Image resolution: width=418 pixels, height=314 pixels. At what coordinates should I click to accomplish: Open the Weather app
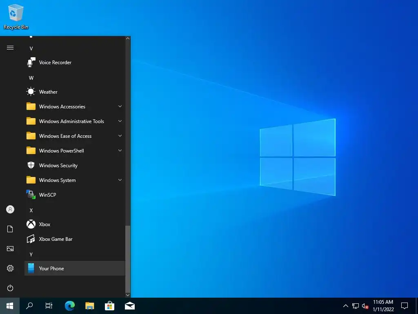pyautogui.click(x=75, y=92)
